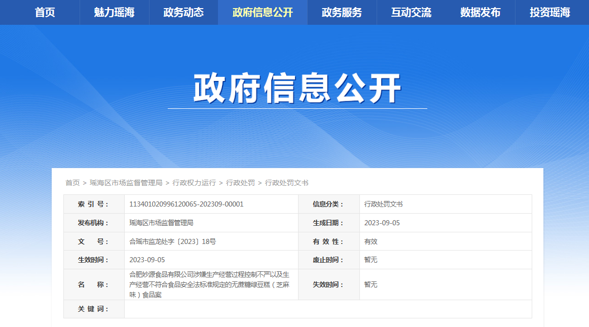Click the empty 关键词 field cell
Viewport: 589px width, 327px height.
coord(327,309)
